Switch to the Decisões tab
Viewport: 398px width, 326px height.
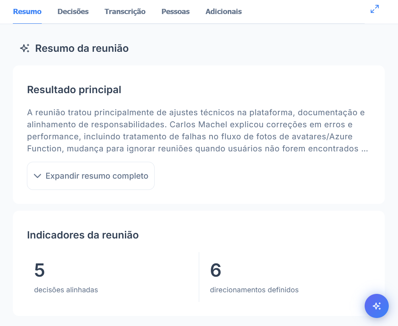tap(73, 12)
